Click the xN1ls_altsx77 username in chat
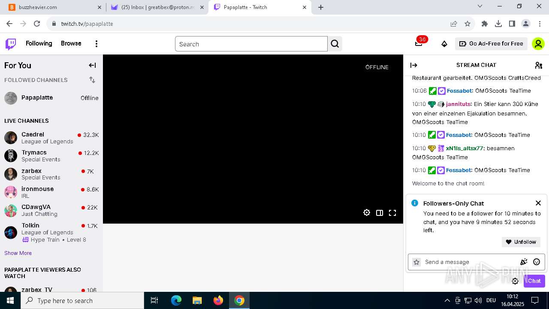The width and height of the screenshot is (549, 309). pos(465,148)
